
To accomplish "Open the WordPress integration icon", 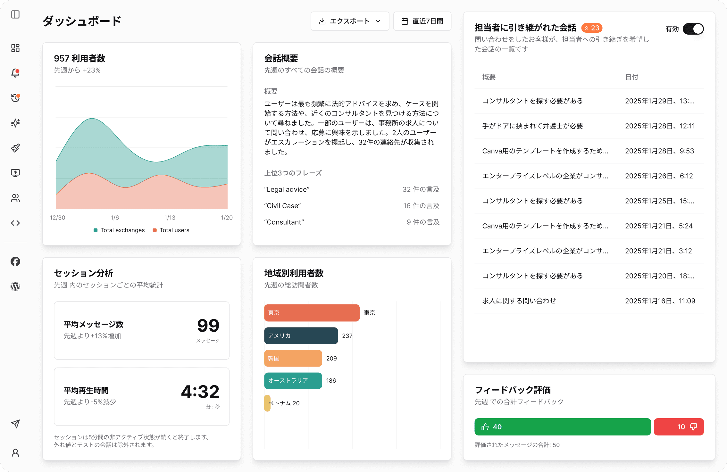I will coord(15,286).
